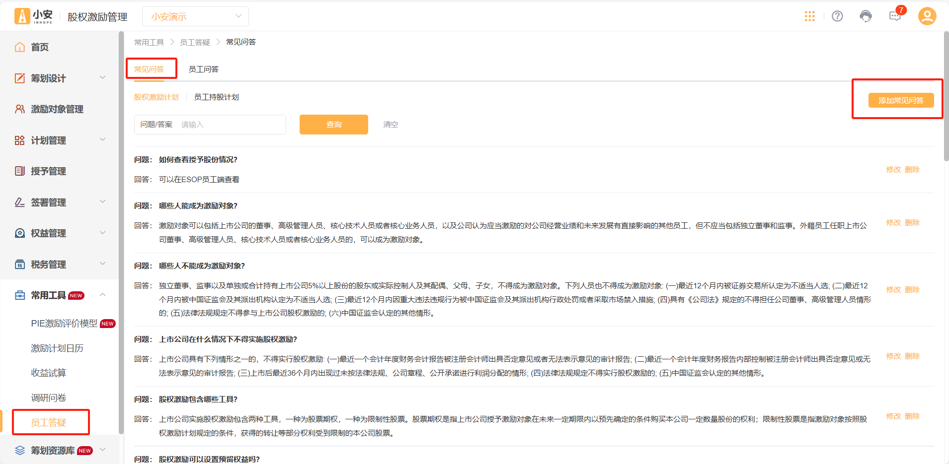Expand the 筹划资源库 sidebar menu

(103, 450)
